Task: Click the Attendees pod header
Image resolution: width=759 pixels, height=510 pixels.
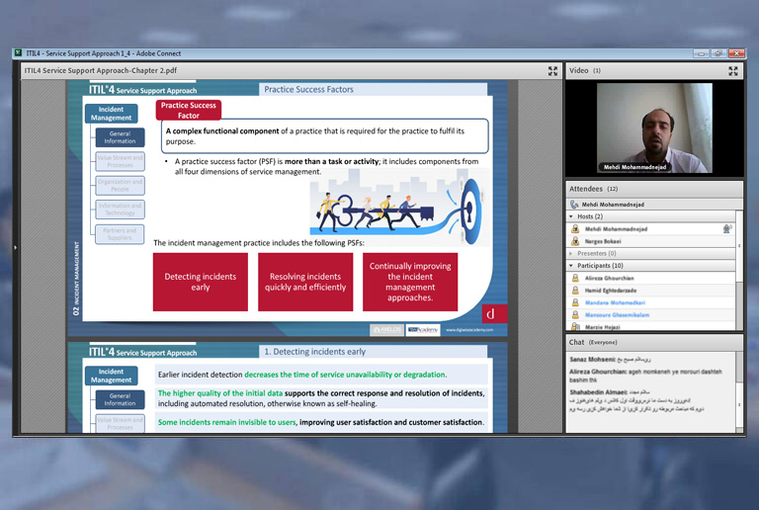Action: [654, 189]
